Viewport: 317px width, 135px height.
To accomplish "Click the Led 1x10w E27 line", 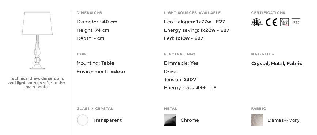I will coord(184,38).
